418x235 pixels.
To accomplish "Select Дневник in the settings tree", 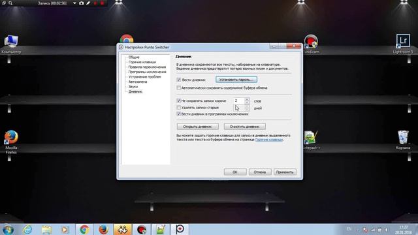I will 135,91.
